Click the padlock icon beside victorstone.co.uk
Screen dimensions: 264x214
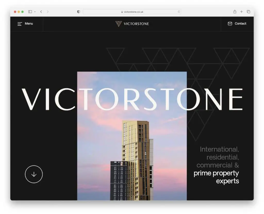(x=122, y=12)
